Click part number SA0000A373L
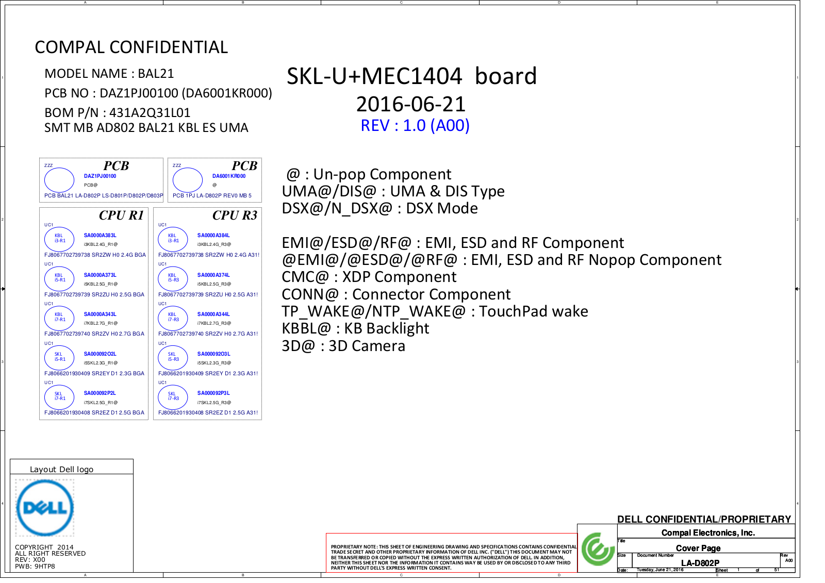This screenshot has height=583, width=825. tap(100, 275)
